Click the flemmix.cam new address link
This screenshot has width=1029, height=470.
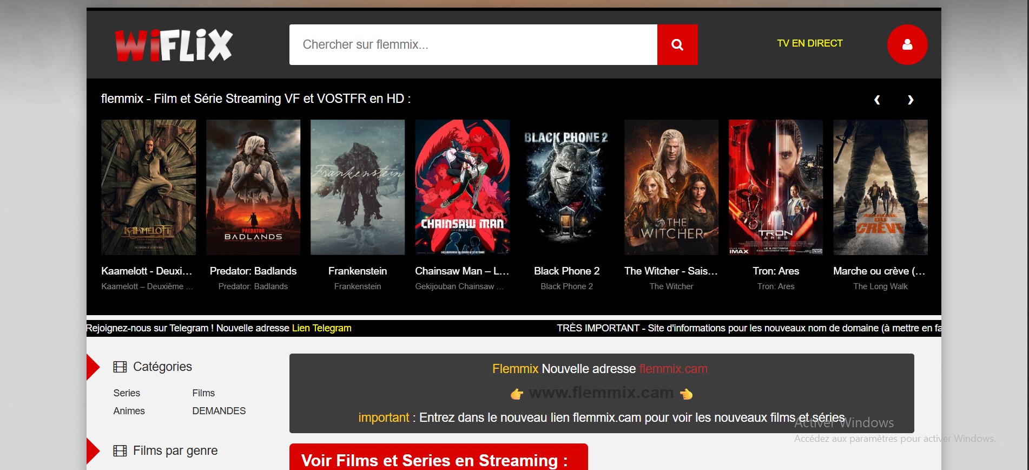coord(673,369)
